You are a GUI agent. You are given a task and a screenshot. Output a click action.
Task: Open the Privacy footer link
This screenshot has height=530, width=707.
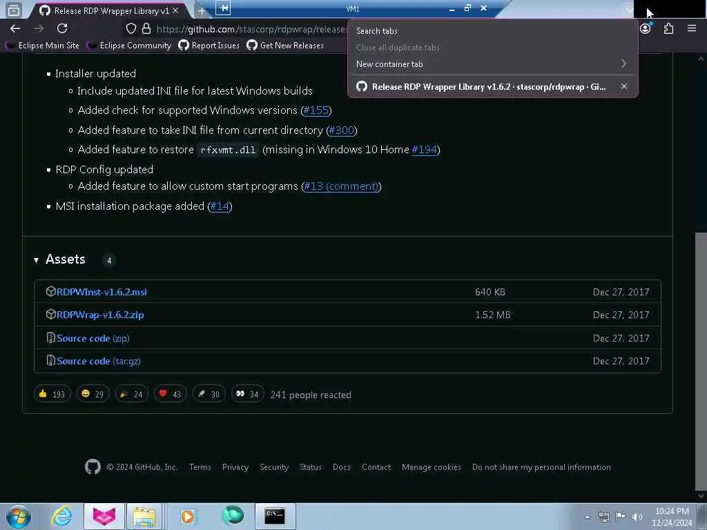coord(235,467)
